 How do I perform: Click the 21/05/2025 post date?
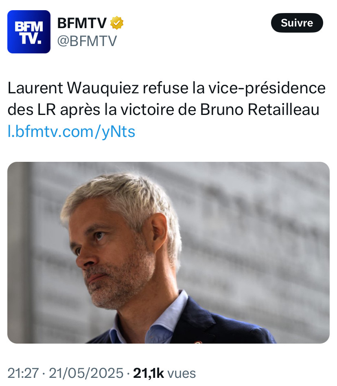(x=86, y=373)
